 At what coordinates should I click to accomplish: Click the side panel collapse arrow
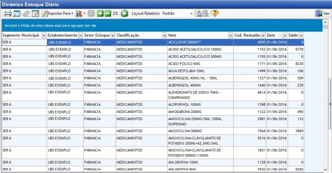pyautogui.click(x=330, y=104)
